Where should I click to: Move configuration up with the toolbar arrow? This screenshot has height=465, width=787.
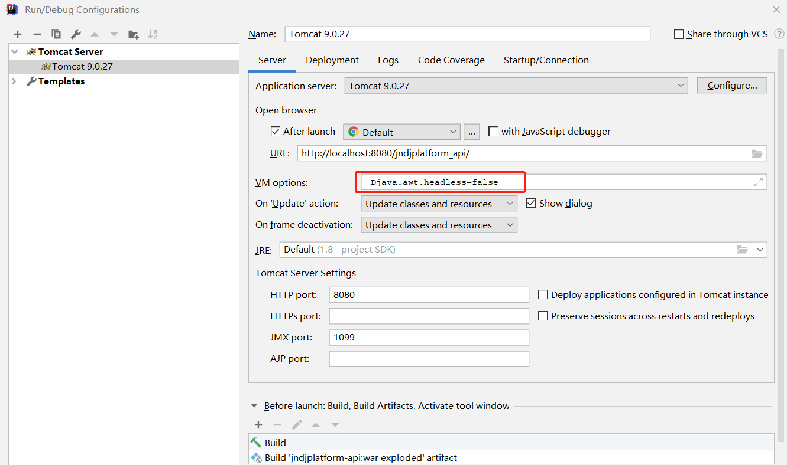tap(95, 34)
